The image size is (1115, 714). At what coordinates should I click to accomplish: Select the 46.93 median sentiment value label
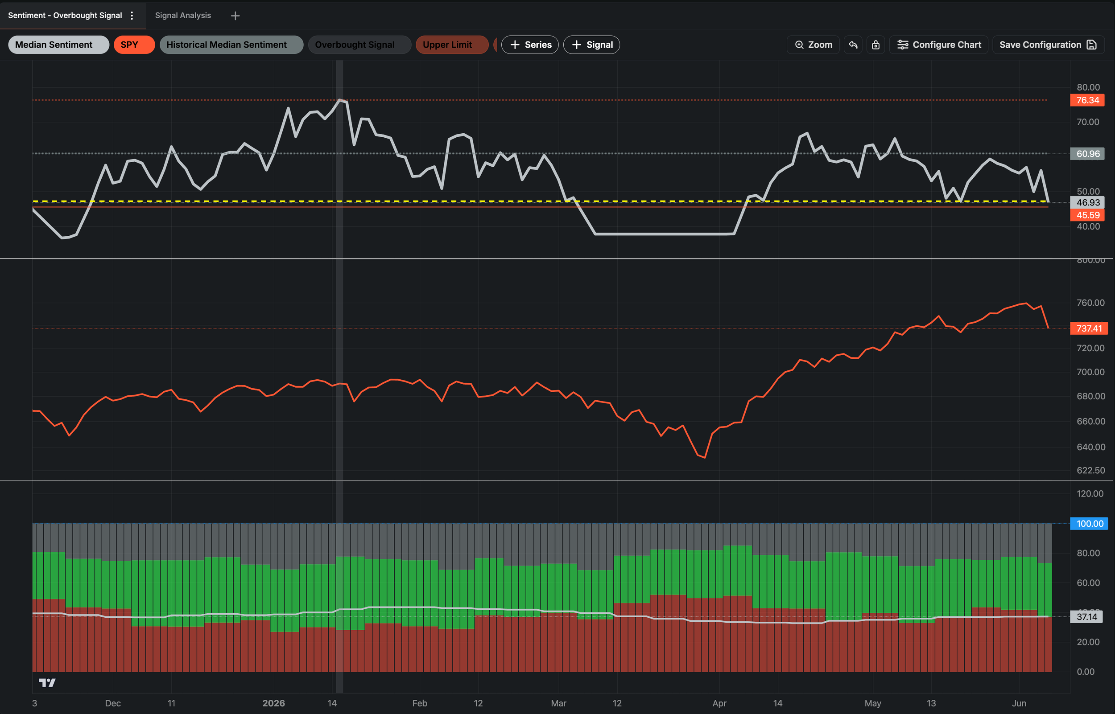[1087, 202]
